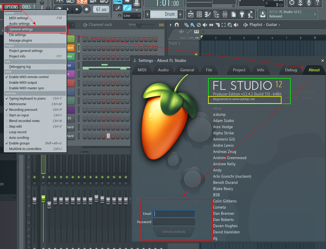The width and height of the screenshot is (326, 249).
Task: Select the Mute tool in Playlist
Action: pyautogui.click(x=205, y=25)
